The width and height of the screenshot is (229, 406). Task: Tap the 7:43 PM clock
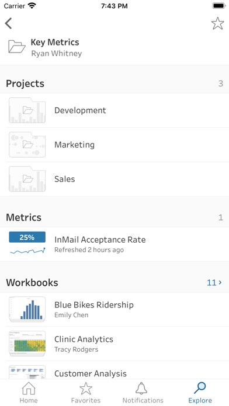point(114,6)
